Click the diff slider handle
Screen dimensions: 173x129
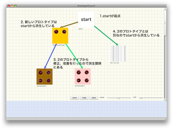(141, 98)
